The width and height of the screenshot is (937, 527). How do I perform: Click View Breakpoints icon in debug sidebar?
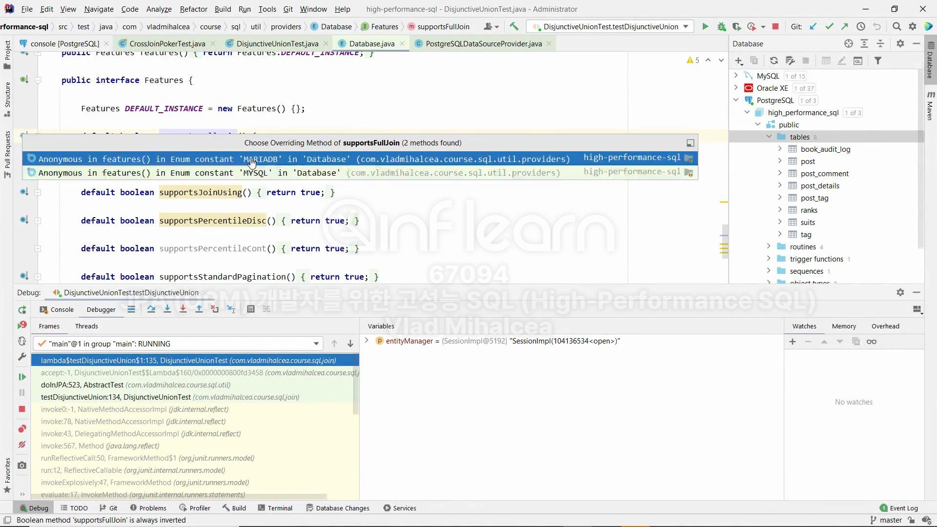22,429
